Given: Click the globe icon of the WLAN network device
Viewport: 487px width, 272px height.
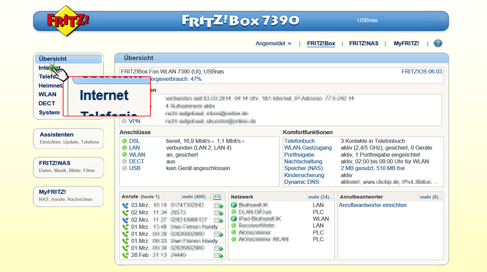Looking at the screenshot, I should (234, 219).
